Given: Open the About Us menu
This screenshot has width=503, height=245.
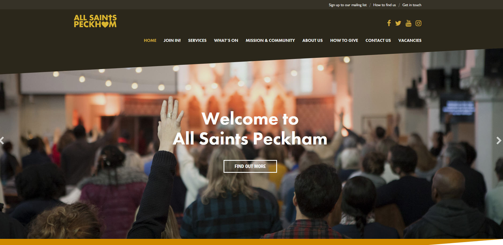Looking at the screenshot, I should 313,40.
